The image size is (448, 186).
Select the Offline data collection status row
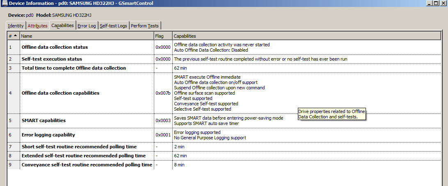coord(224,47)
